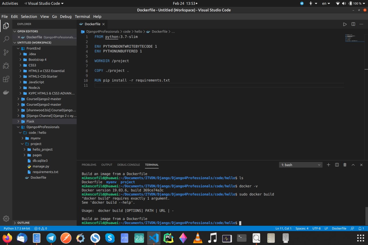Collapse the FrontEnd folder
368x245 pixels.
coord(45,48)
